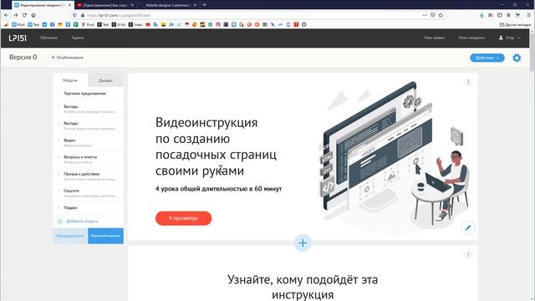Open the page settings gear icon
This screenshot has width=535, height=301.
click(x=517, y=58)
